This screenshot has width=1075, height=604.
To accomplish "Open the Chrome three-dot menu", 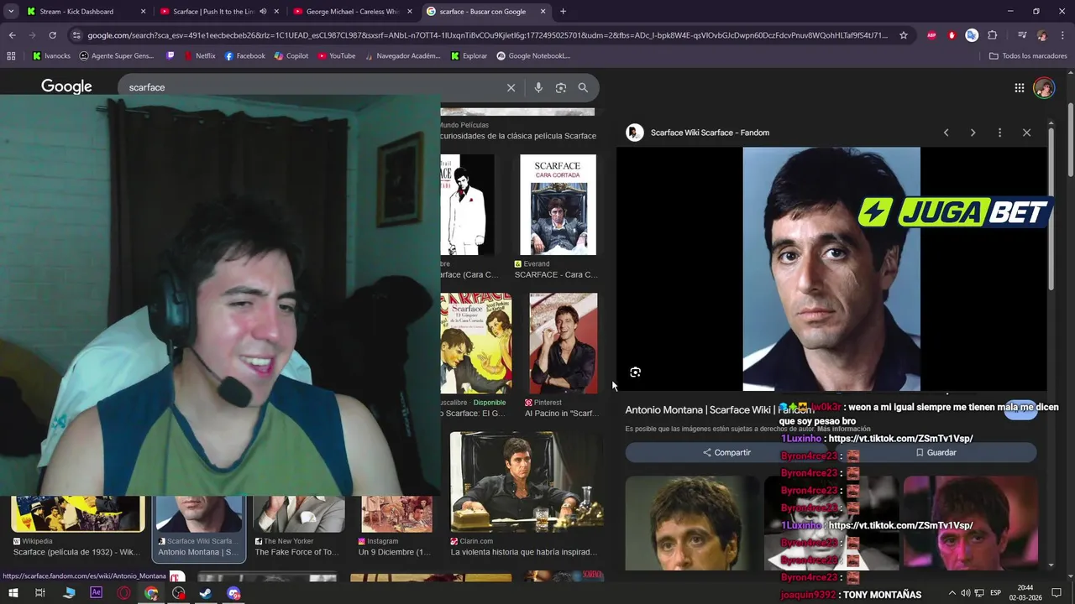I will coord(1062,35).
